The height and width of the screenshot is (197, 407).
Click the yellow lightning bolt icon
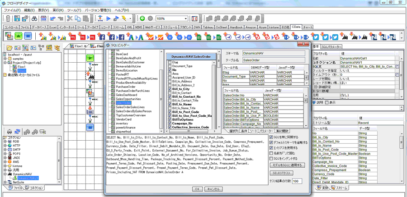pyautogui.click(x=124, y=18)
